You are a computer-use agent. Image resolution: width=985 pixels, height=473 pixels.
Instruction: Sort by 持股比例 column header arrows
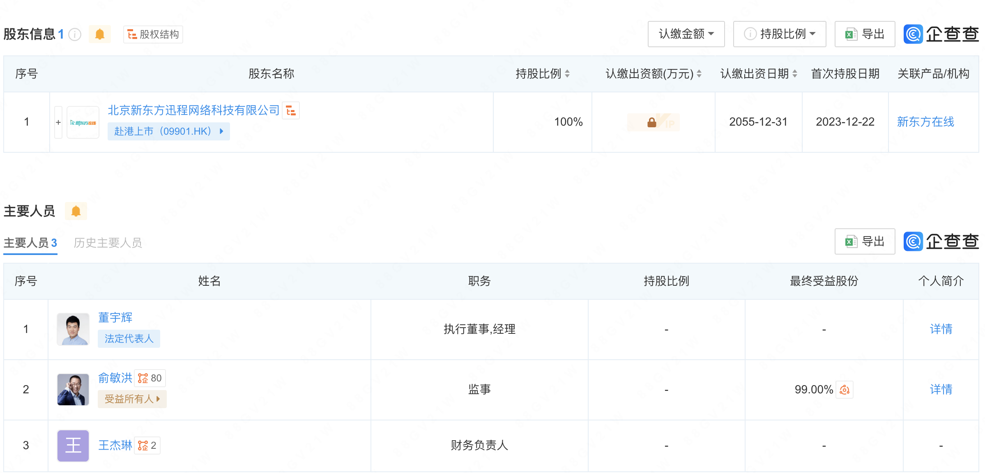click(567, 74)
